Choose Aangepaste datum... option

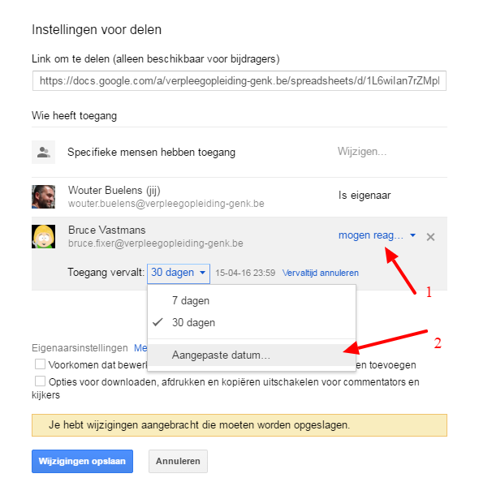252,355
